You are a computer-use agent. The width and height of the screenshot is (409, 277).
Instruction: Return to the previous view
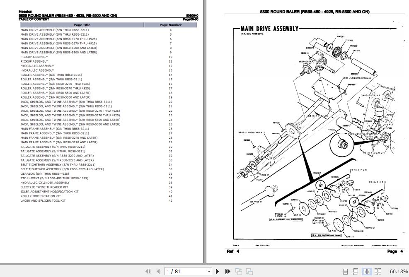(239, 271)
